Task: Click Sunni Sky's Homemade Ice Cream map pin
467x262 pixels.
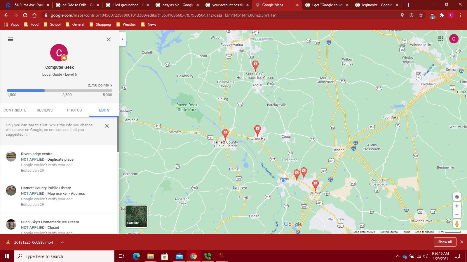Action: pyautogui.click(x=255, y=66)
